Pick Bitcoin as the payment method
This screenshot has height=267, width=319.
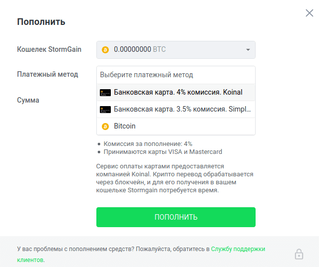(125, 127)
